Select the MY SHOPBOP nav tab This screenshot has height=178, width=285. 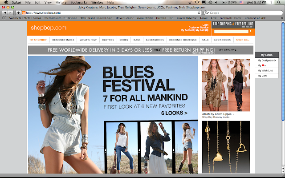point(38,40)
